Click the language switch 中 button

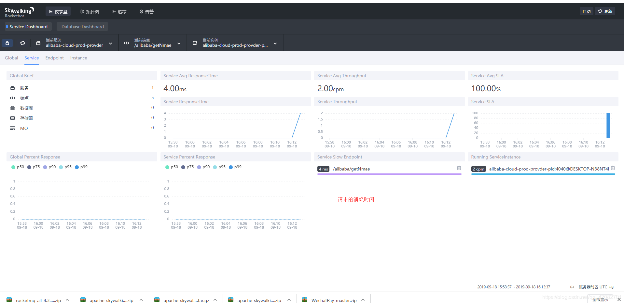(572, 287)
